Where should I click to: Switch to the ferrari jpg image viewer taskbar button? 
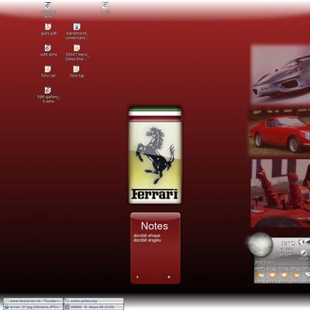pyautogui.click(x=33, y=307)
